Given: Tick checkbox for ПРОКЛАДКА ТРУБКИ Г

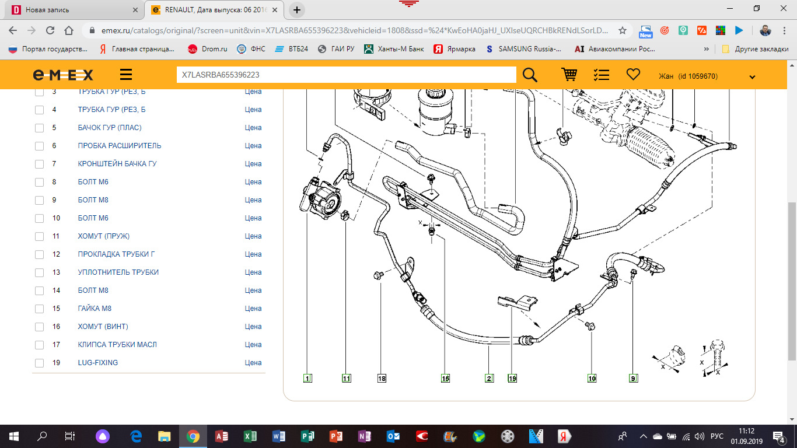Looking at the screenshot, I should tap(39, 254).
